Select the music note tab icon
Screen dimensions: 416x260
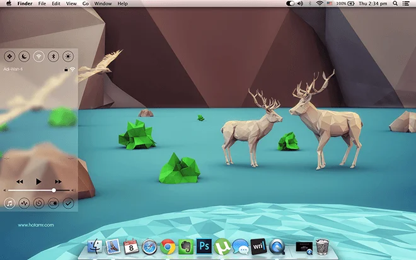(9, 203)
